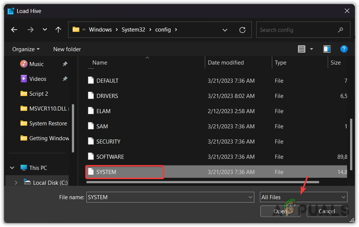
Task: Refresh the config folder view
Action: [x=242, y=30]
